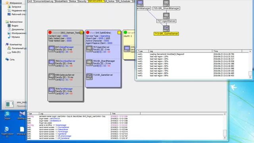Select the 705-SR_ShardManager node label in diagram
The image size is (254, 143).
(166, 8)
